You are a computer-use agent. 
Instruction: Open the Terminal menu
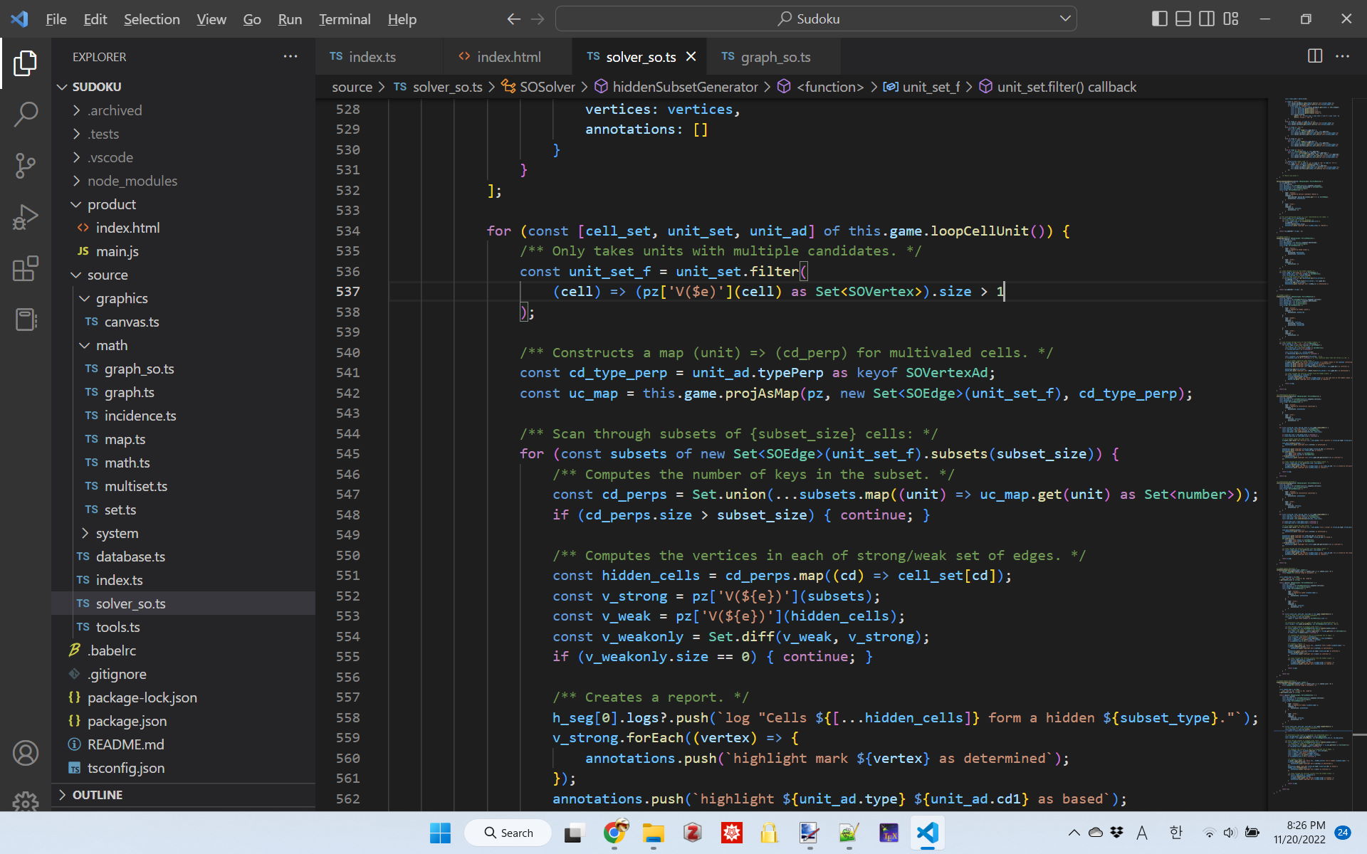344,19
